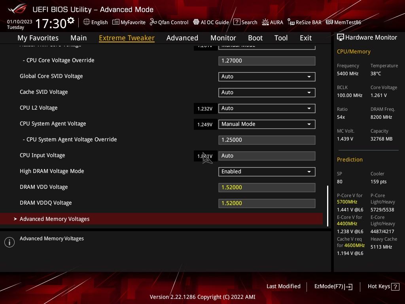Switch to the Advanced tab
Image resolution: width=405 pixels, height=304 pixels.
click(x=182, y=38)
